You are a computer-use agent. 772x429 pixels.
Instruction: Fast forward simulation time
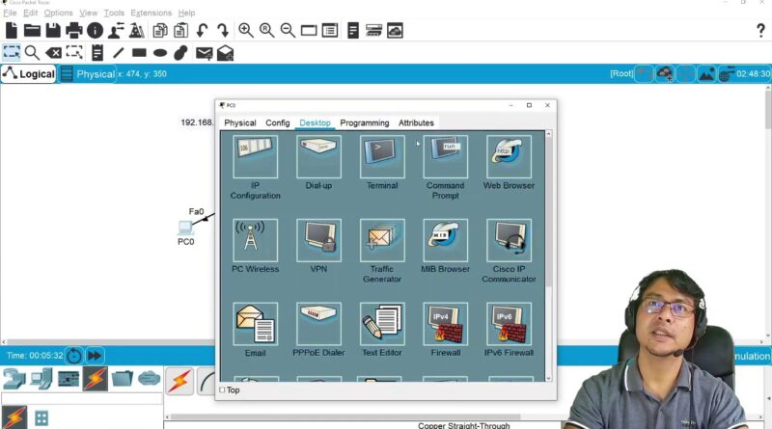94,355
